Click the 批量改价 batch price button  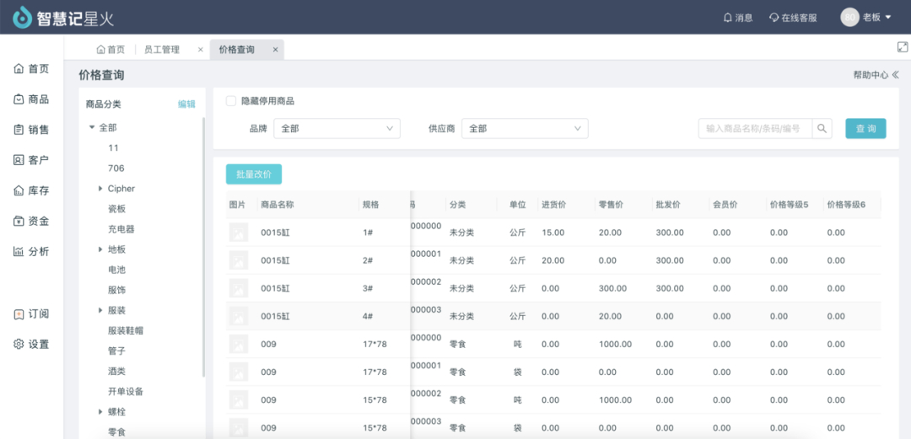pos(254,174)
